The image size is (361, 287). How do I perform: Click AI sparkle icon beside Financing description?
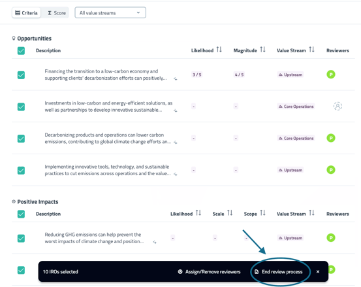tap(175, 79)
